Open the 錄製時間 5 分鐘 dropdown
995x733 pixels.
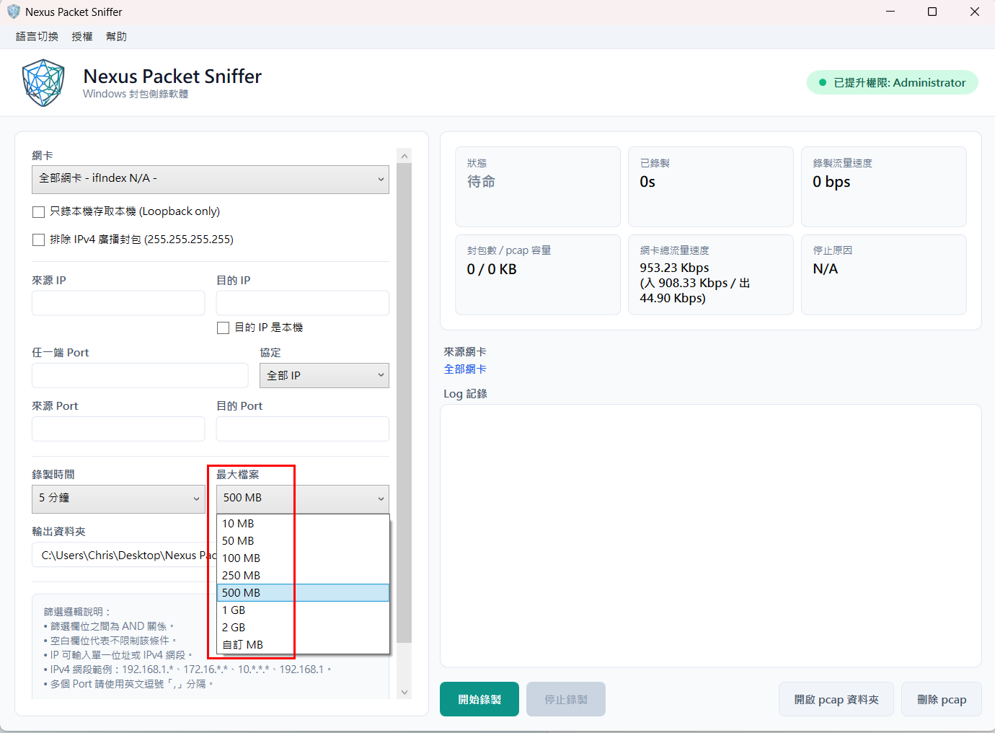click(x=118, y=499)
